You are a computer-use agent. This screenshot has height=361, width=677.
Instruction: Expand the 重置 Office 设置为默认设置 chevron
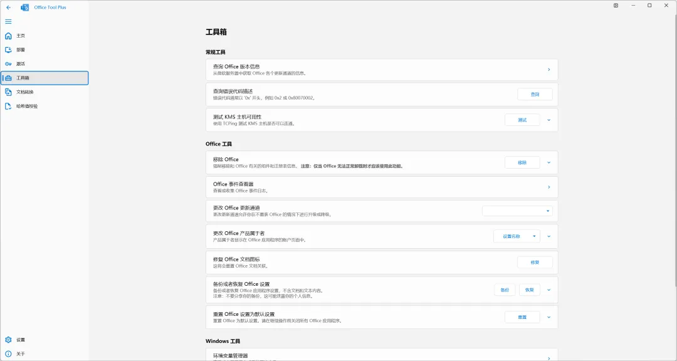click(548, 317)
